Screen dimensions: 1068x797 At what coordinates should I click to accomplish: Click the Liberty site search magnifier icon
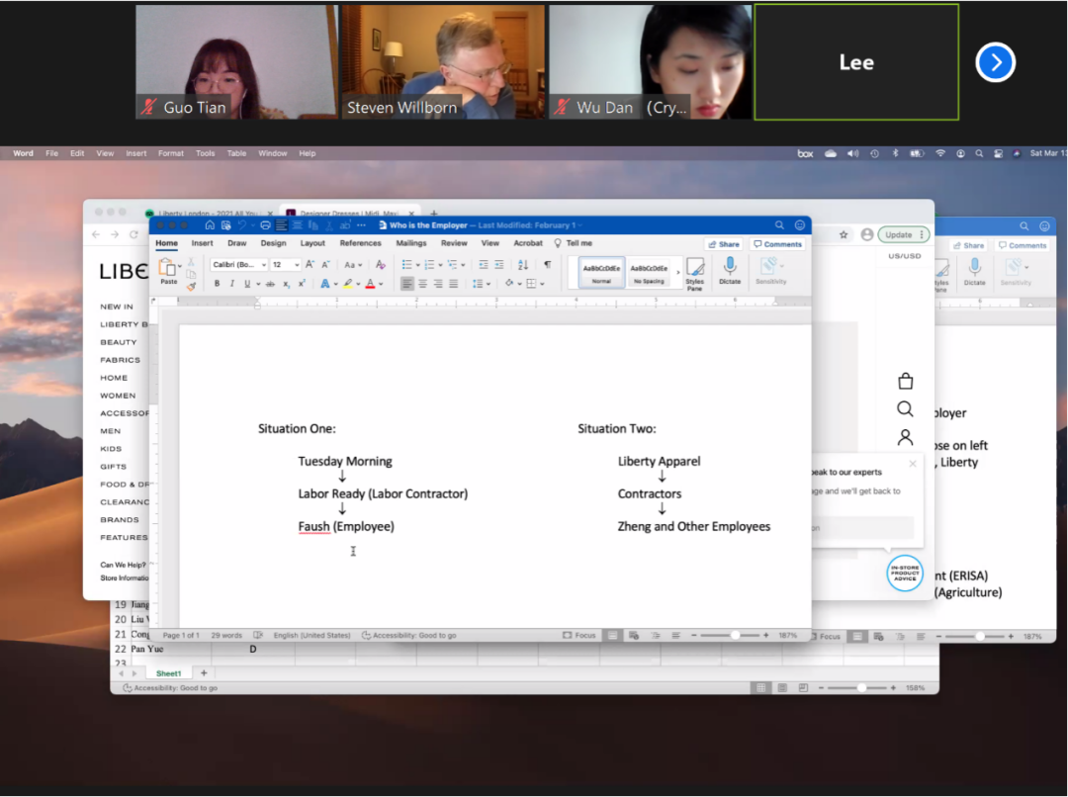pyautogui.click(x=905, y=408)
